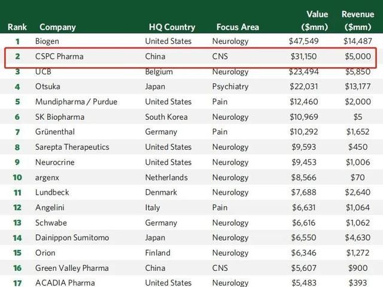Select the Psychiatry focus area cell

(230, 86)
